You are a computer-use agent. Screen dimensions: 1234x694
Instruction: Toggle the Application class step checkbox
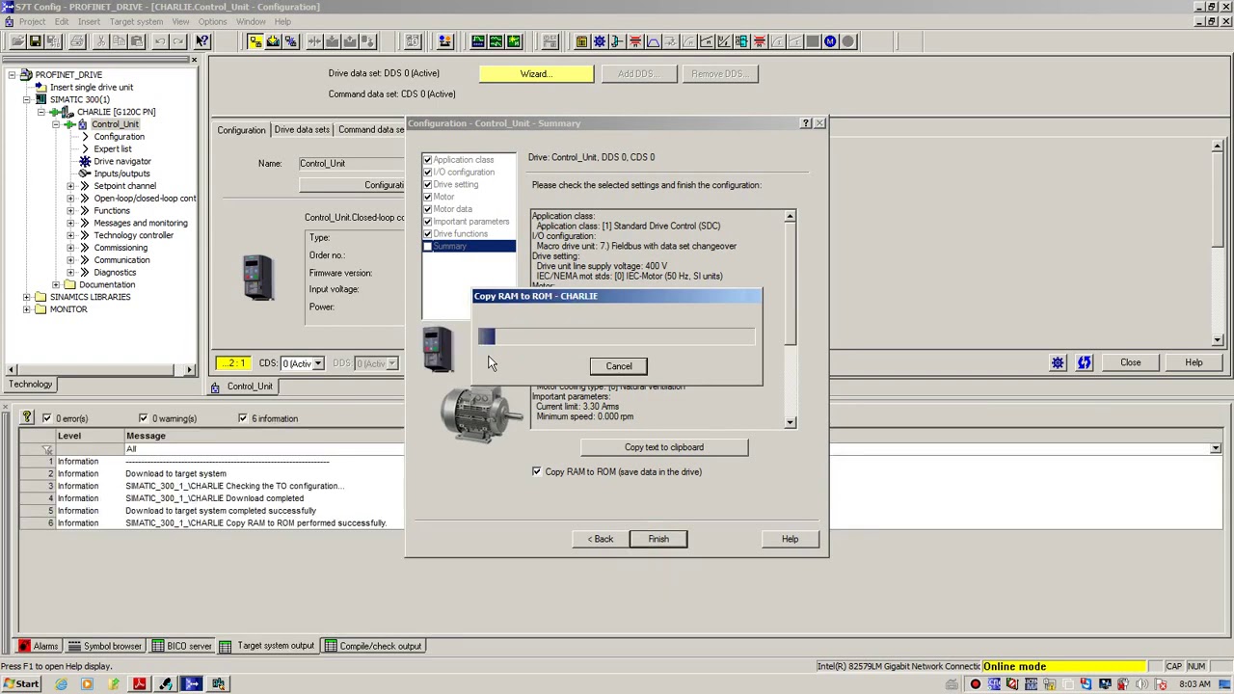pos(427,160)
